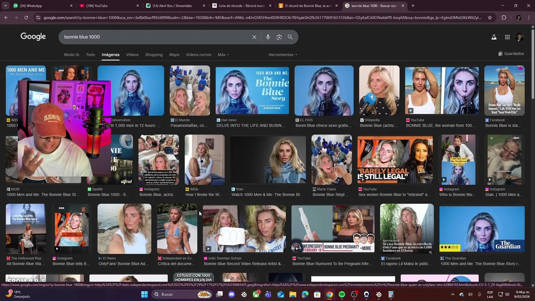
Task: Switch ESP LAA keyboard language indicator
Action: click(490, 294)
